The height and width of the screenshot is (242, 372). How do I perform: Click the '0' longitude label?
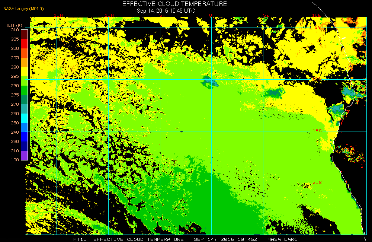[211, 15]
